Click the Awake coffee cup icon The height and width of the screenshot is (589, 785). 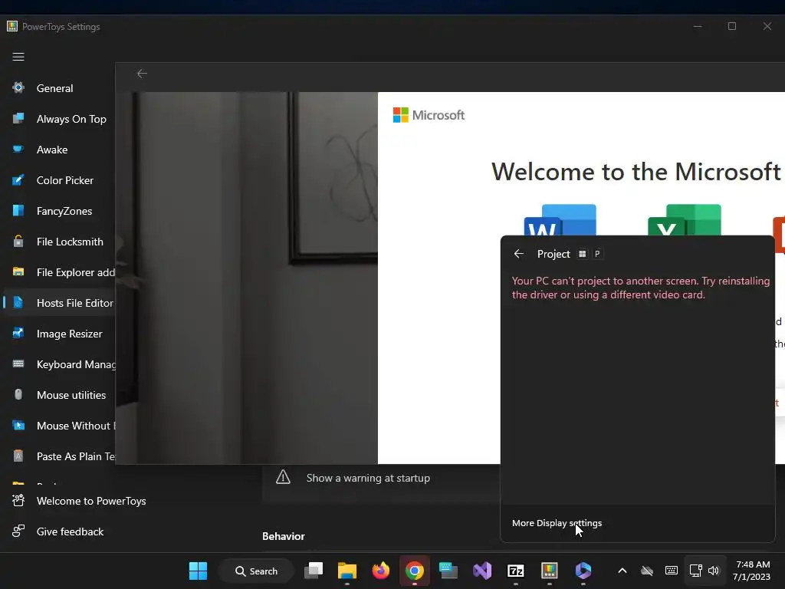(x=18, y=149)
